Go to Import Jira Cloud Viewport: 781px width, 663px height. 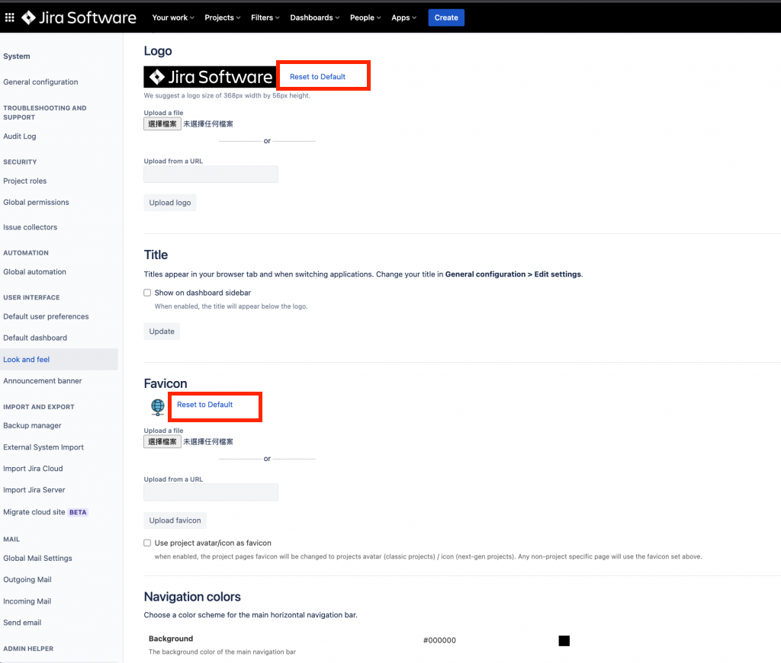(x=33, y=469)
